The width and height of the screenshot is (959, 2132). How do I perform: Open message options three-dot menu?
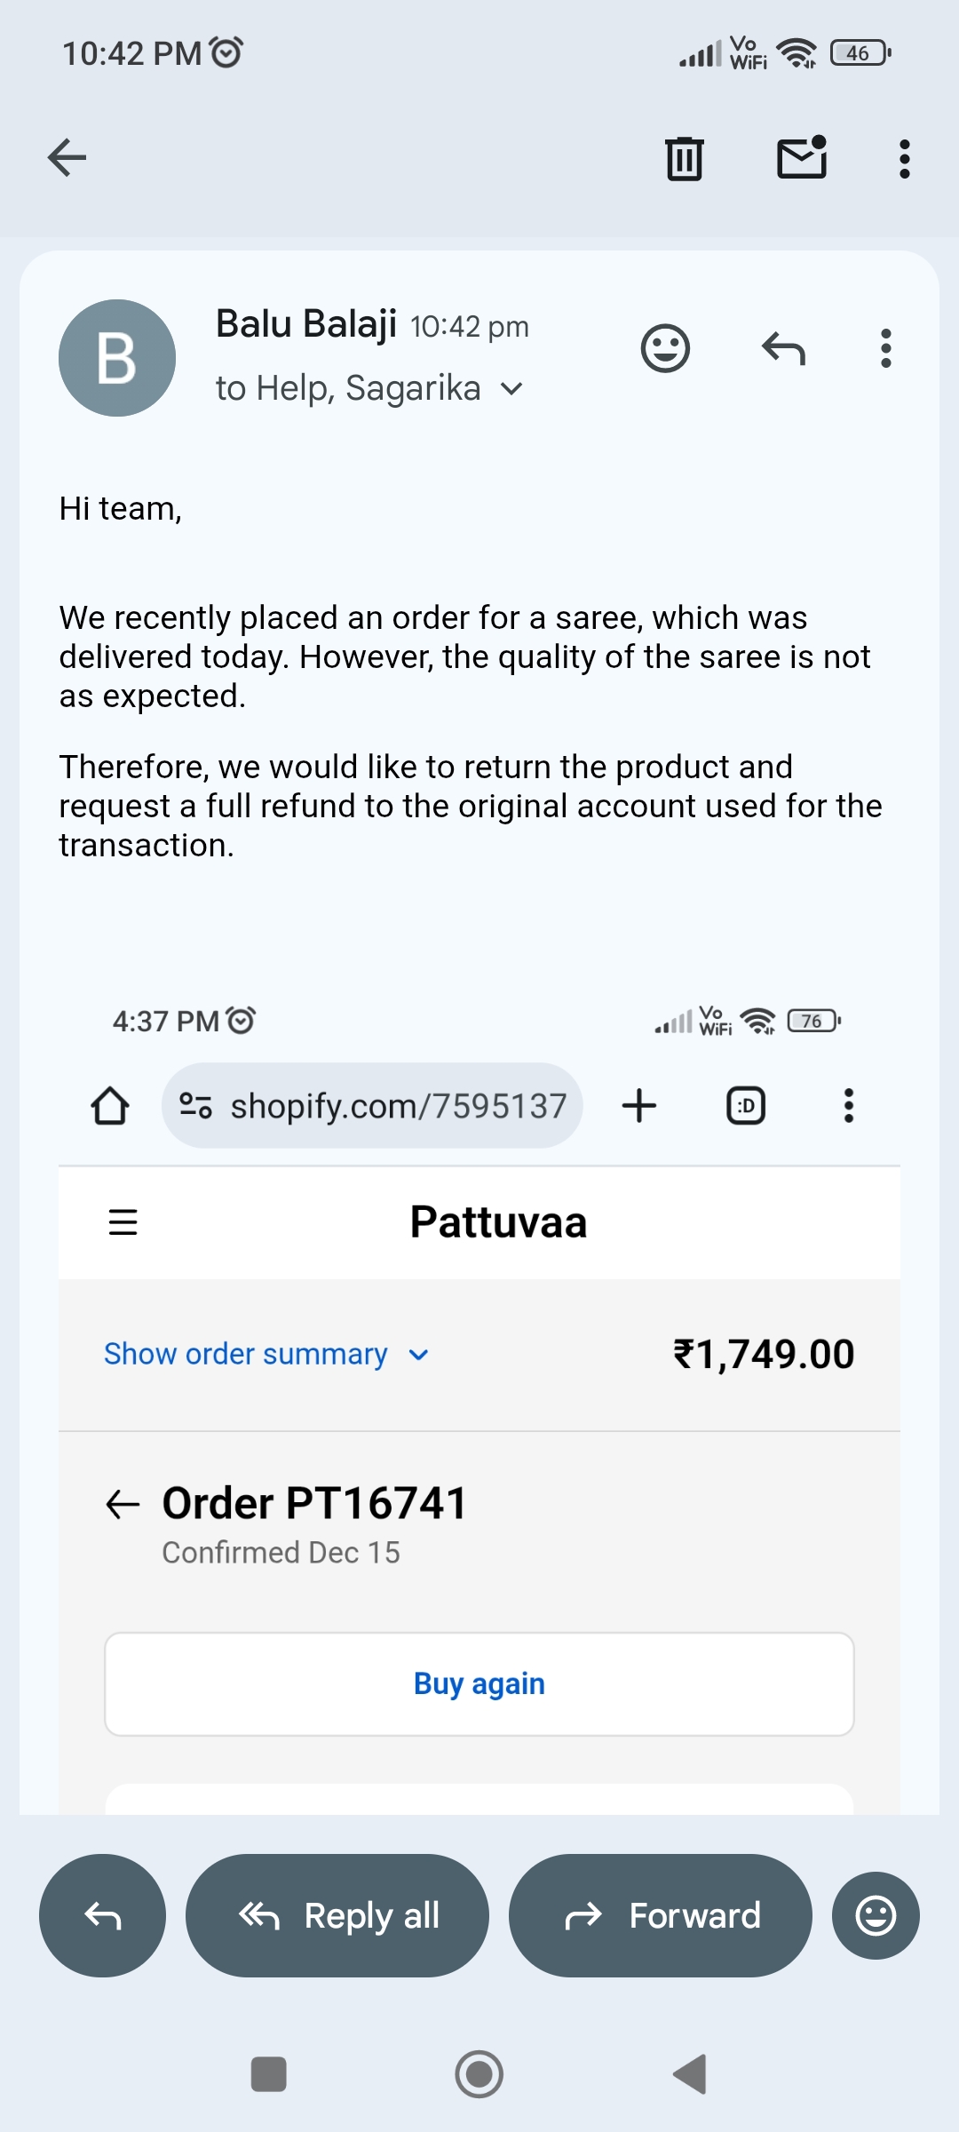tap(885, 348)
